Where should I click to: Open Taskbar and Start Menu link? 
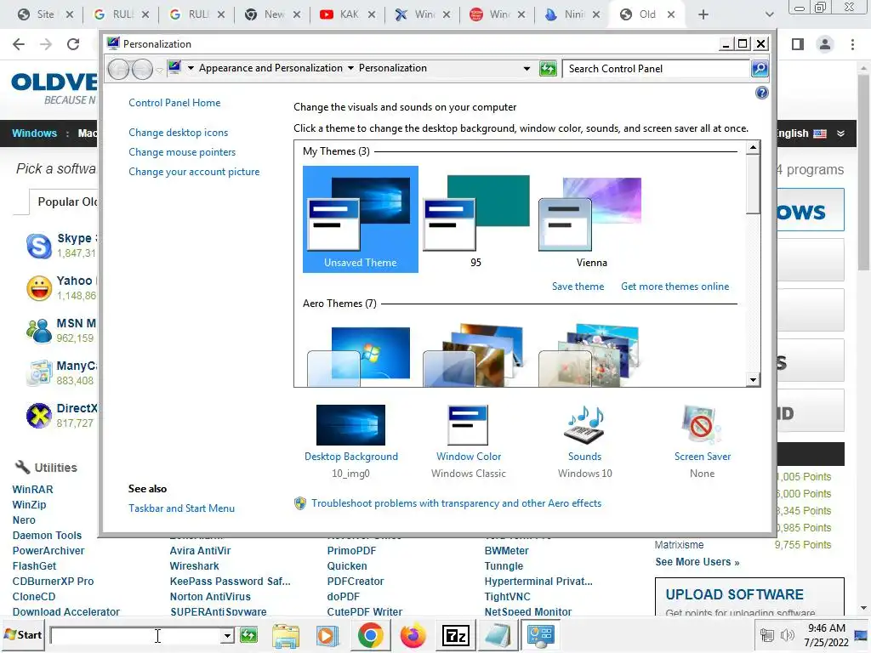tap(182, 508)
